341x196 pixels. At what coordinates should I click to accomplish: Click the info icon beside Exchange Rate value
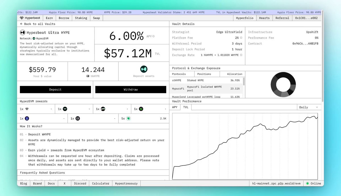[x=241, y=55]
